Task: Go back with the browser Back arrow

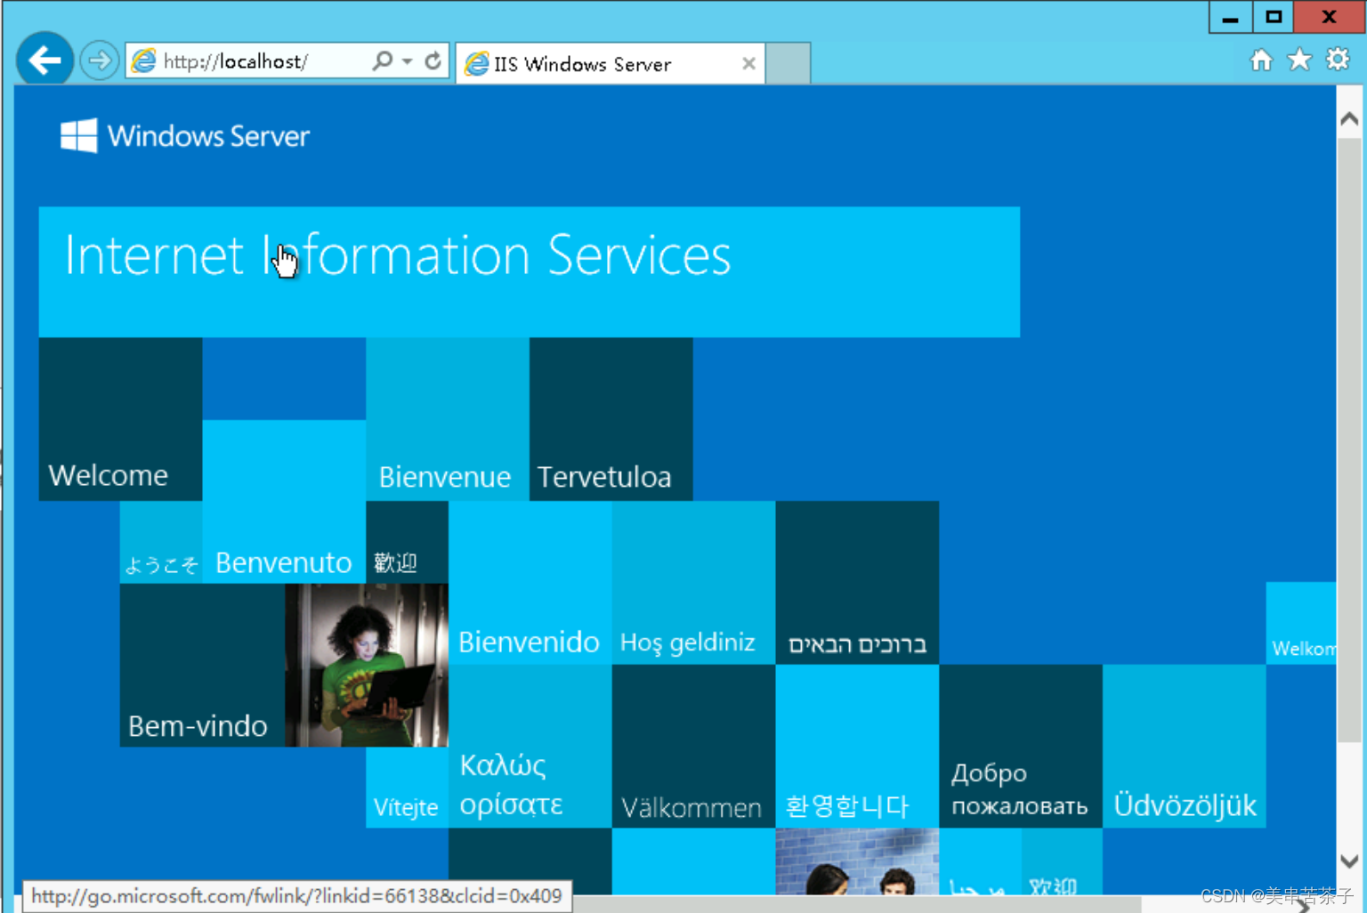Action: pos(44,61)
